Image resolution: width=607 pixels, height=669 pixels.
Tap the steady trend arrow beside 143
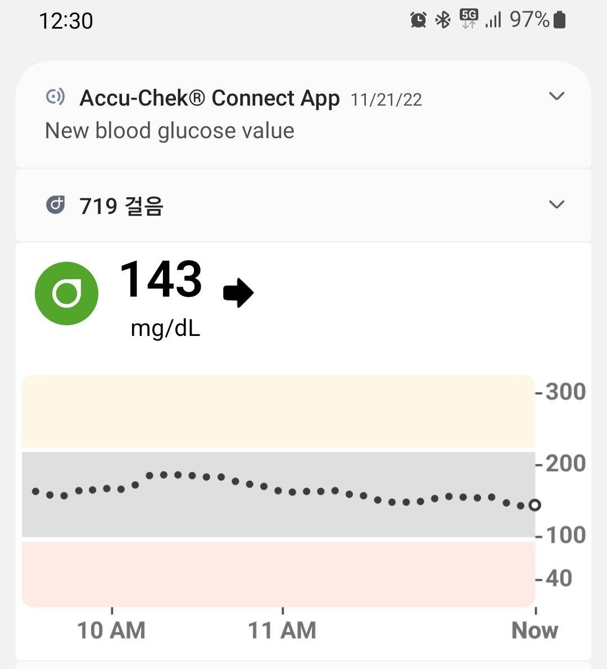(x=238, y=293)
